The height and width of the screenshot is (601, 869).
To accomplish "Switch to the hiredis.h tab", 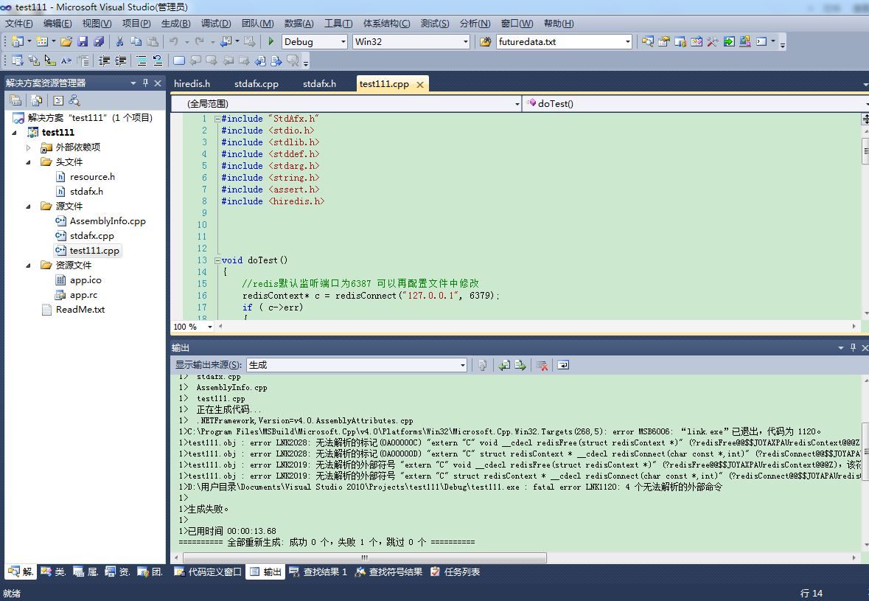I will tap(192, 84).
